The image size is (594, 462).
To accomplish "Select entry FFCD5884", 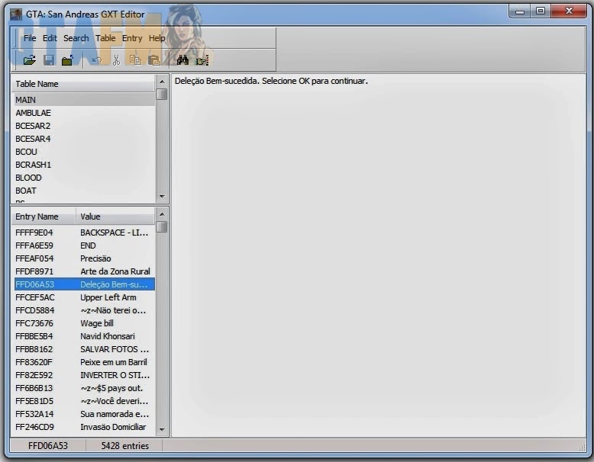I will coord(84,310).
